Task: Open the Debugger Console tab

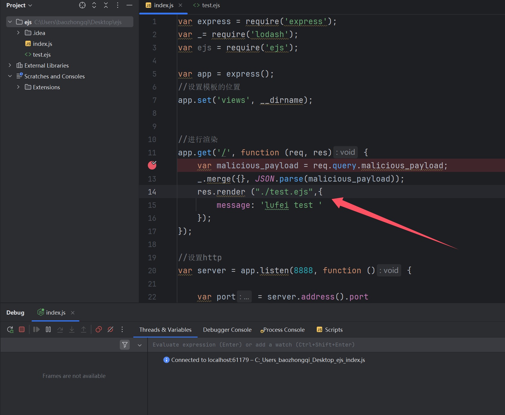Action: [x=227, y=330]
